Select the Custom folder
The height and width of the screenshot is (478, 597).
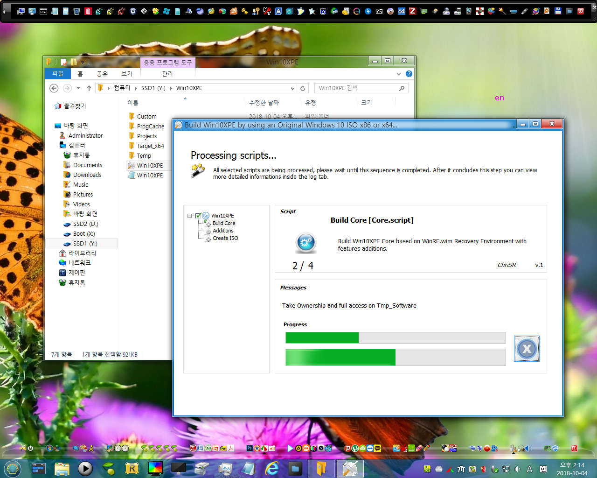pyautogui.click(x=146, y=117)
